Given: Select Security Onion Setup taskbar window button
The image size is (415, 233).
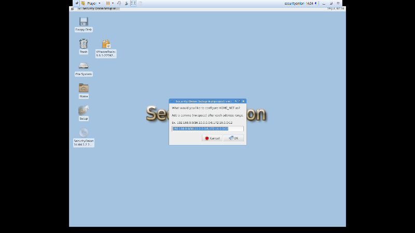Looking at the screenshot, I should [x=98, y=9].
